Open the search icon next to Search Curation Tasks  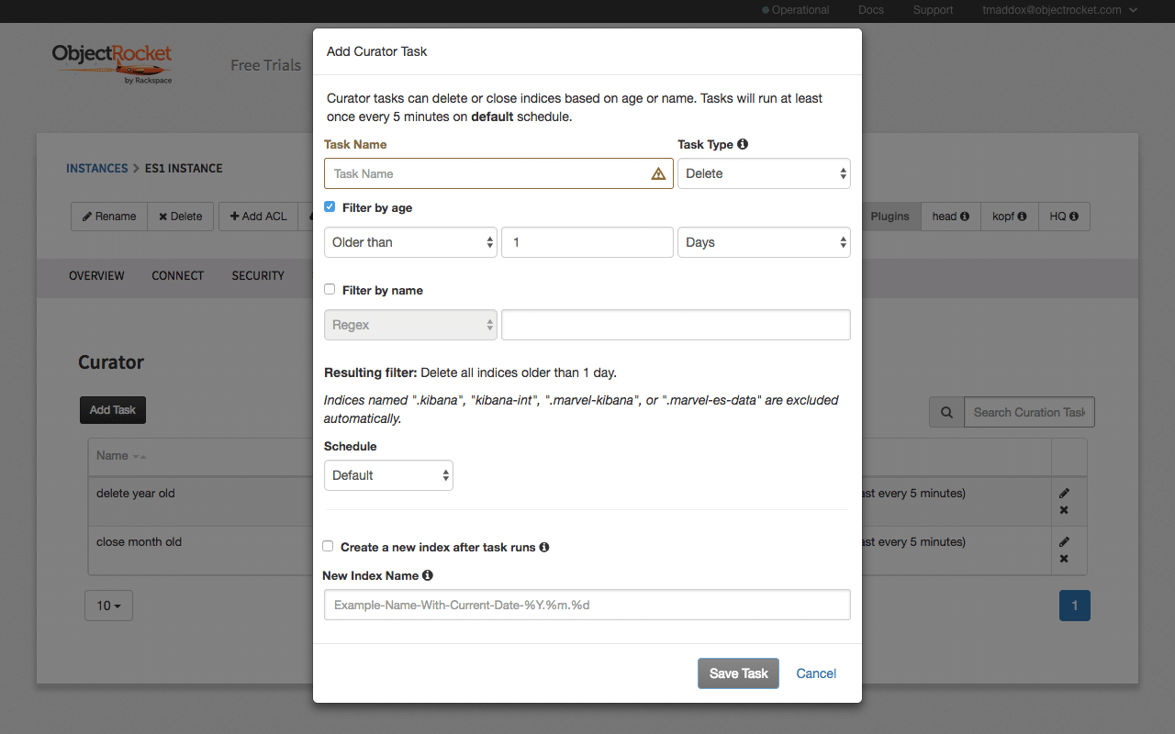[x=946, y=411]
